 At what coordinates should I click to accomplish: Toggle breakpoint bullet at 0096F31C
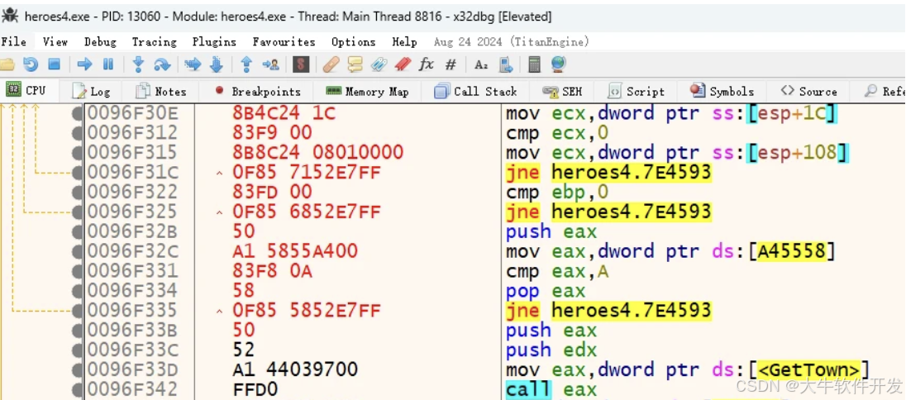click(x=78, y=173)
